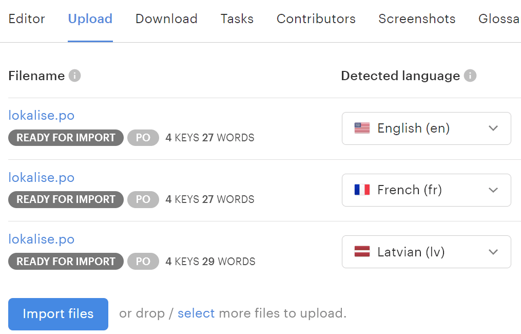Go to the Tasks tab
The height and width of the screenshot is (334, 521).
tap(237, 19)
